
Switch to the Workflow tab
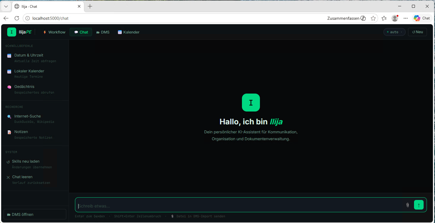[x=54, y=32]
